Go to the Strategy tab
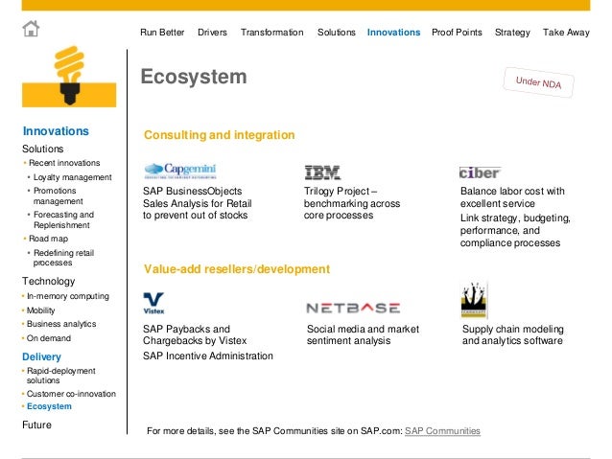The height and width of the screenshot is (459, 612). [512, 33]
